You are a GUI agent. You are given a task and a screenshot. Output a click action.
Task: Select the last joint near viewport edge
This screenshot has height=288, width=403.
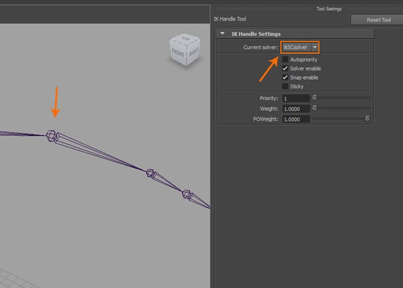(187, 194)
